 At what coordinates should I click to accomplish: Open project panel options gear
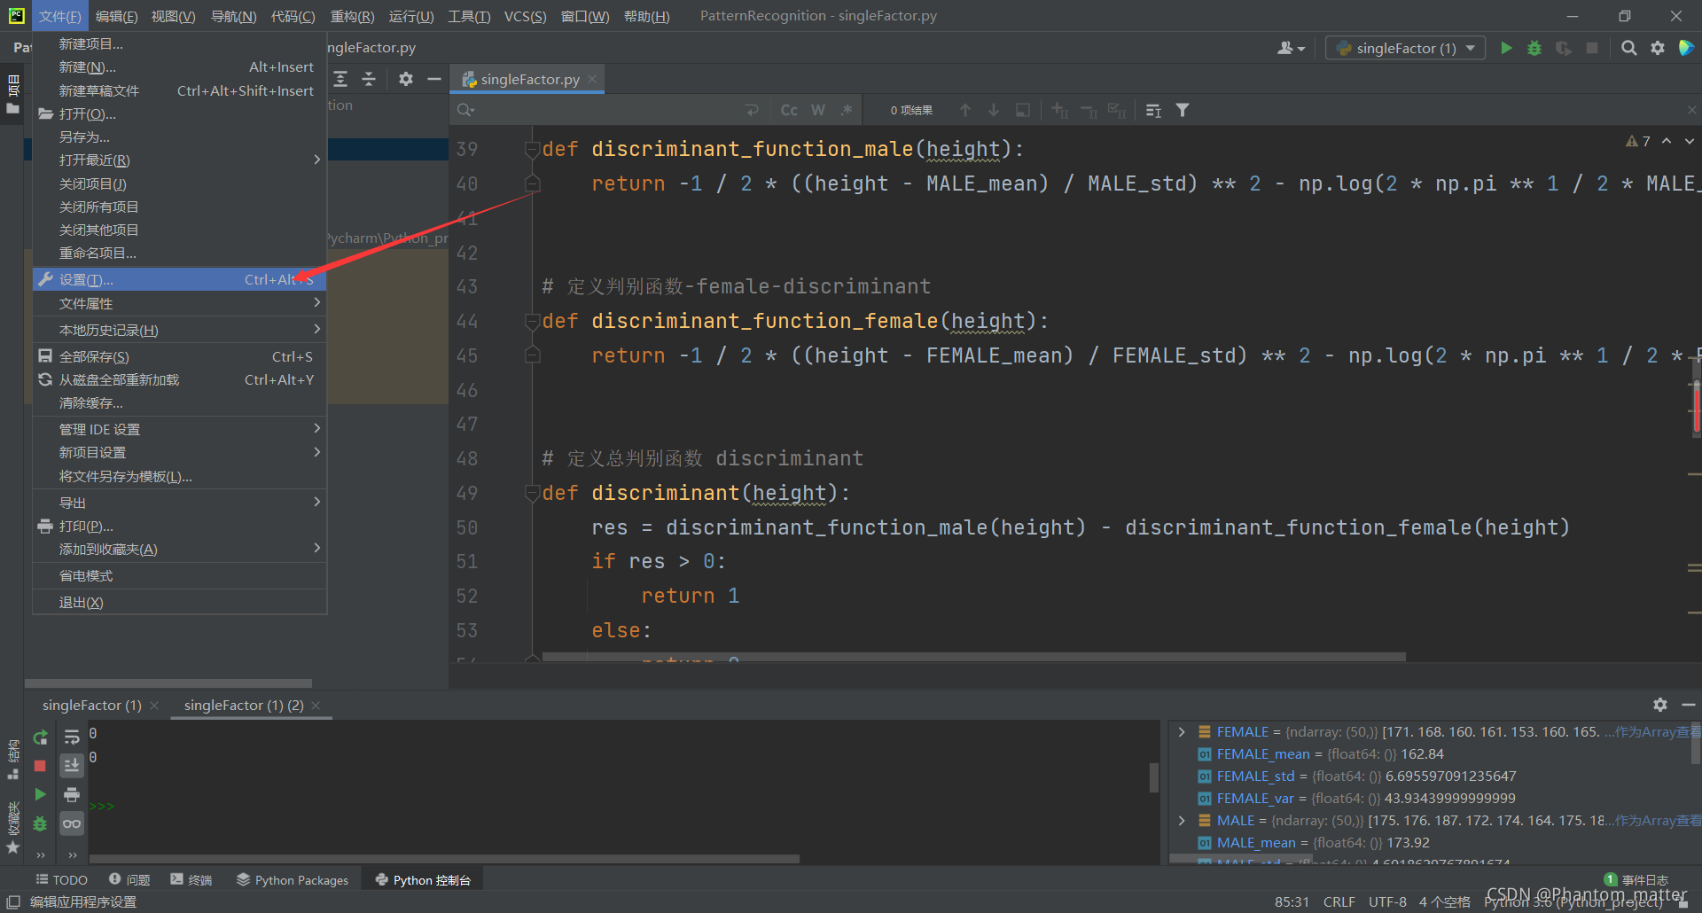pos(406,79)
